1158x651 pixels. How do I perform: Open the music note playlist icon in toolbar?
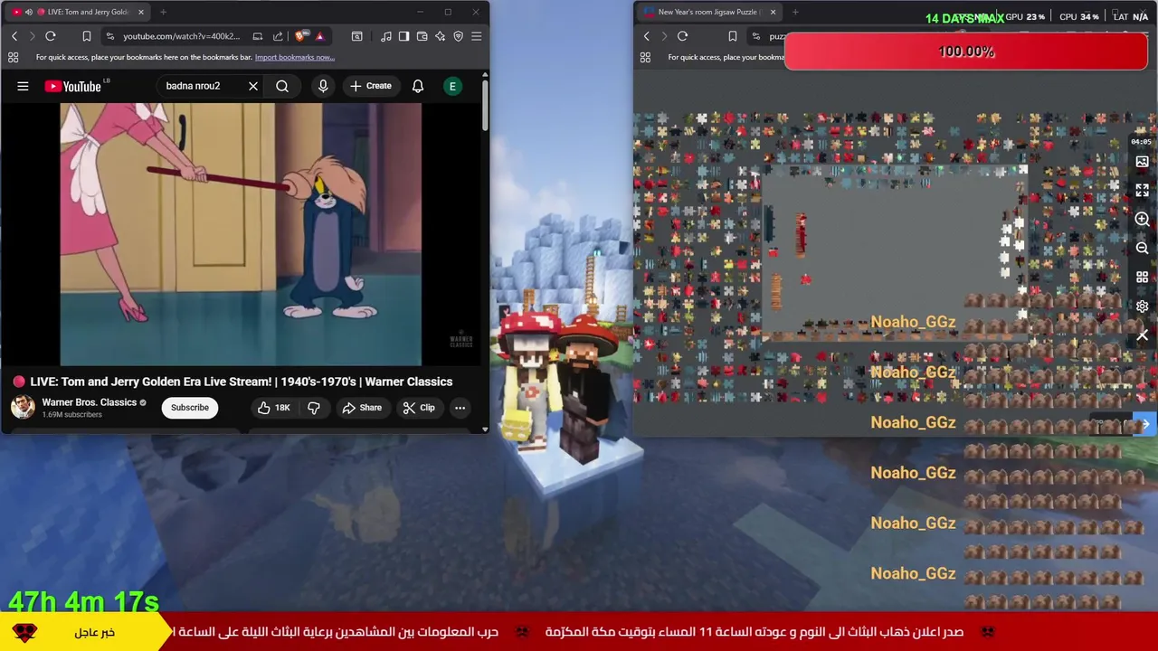386,36
